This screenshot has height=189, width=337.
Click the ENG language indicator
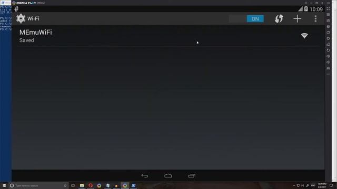point(313,185)
